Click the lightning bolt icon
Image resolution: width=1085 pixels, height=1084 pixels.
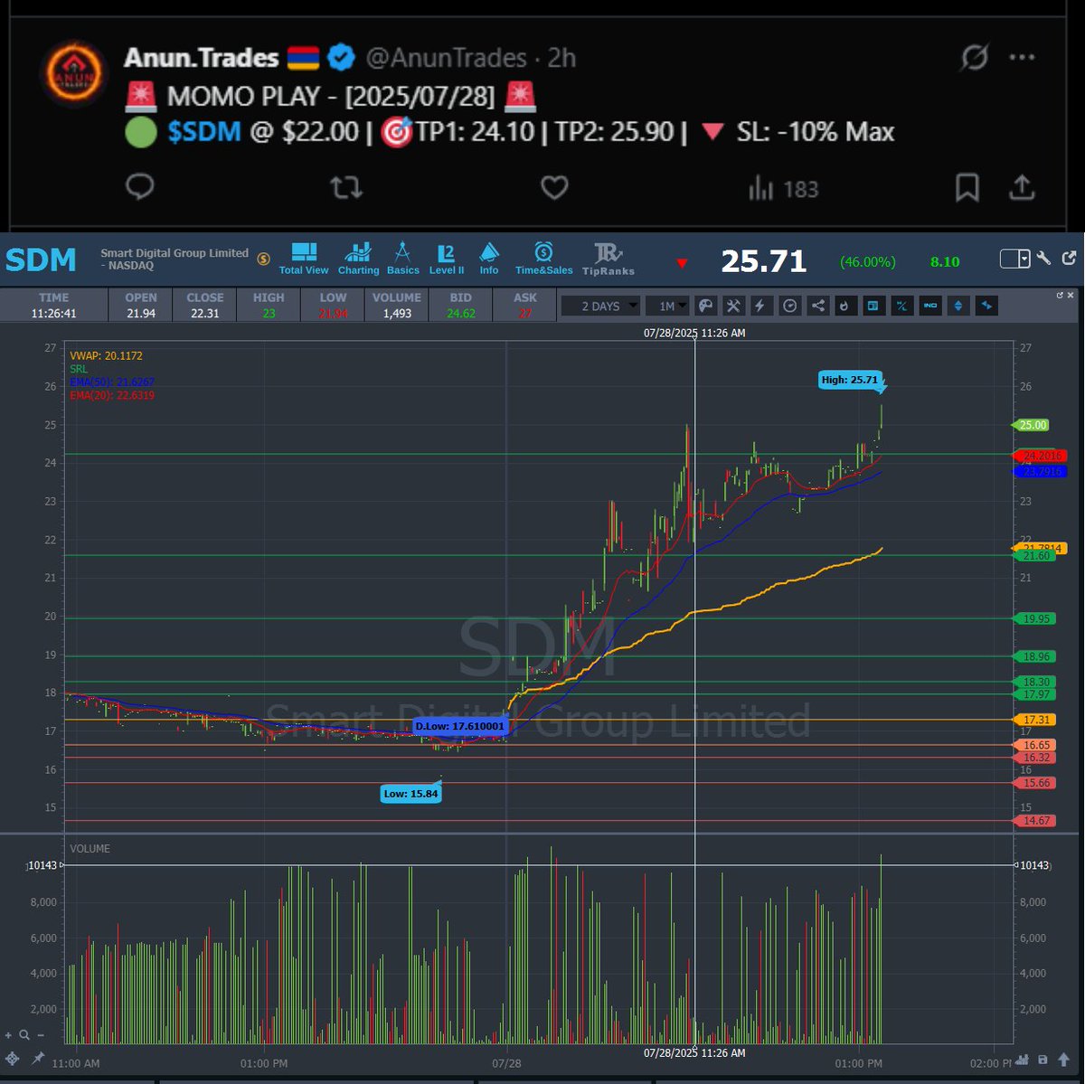(759, 306)
